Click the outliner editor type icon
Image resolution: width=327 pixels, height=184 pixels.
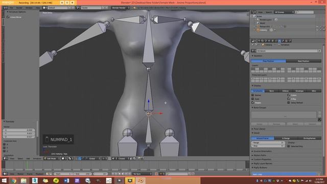(253, 12)
